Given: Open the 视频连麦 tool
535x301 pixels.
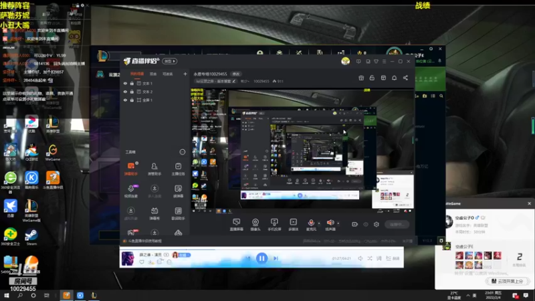Looking at the screenshot, I should click(131, 191).
